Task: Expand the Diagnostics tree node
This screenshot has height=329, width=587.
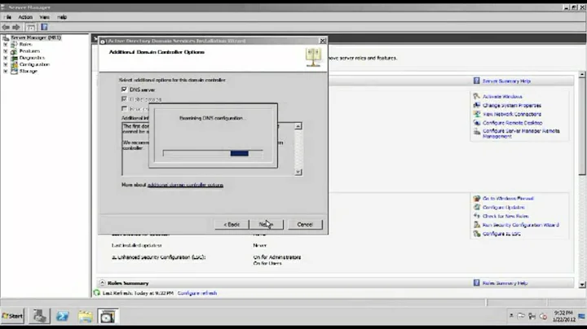Action: coord(5,58)
